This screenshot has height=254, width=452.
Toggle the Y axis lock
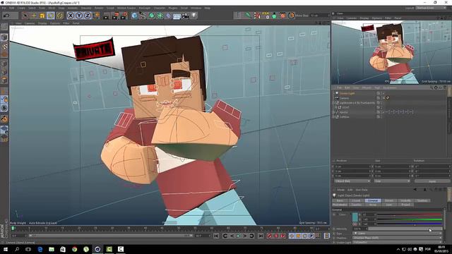coord(78,16)
